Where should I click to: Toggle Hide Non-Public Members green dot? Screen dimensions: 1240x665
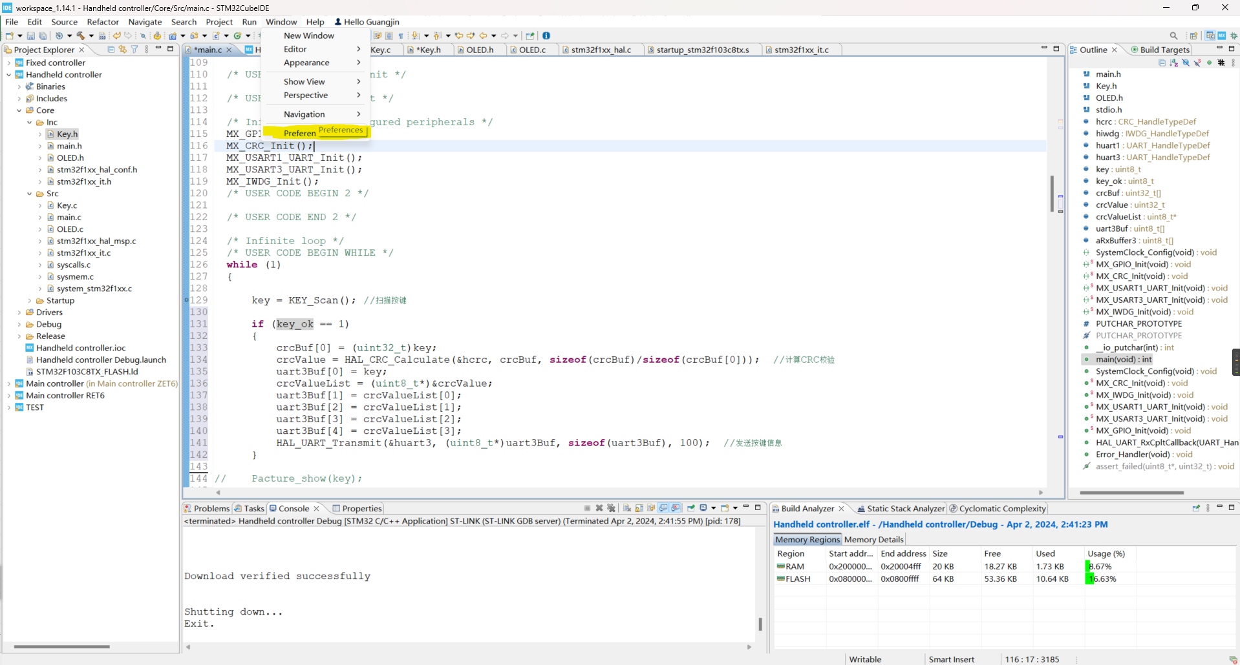(x=1209, y=63)
